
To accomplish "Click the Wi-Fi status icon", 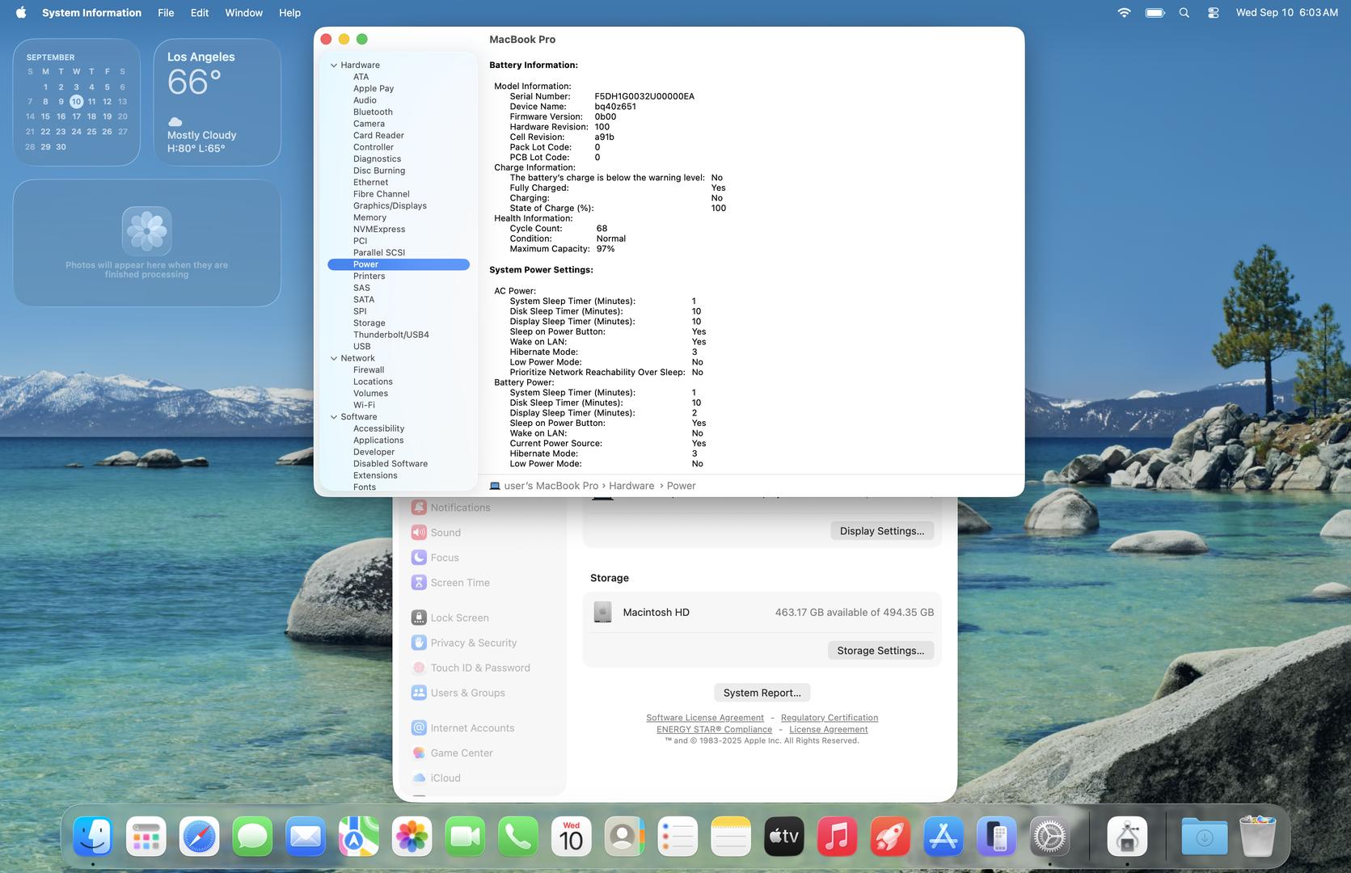I will tap(1124, 12).
